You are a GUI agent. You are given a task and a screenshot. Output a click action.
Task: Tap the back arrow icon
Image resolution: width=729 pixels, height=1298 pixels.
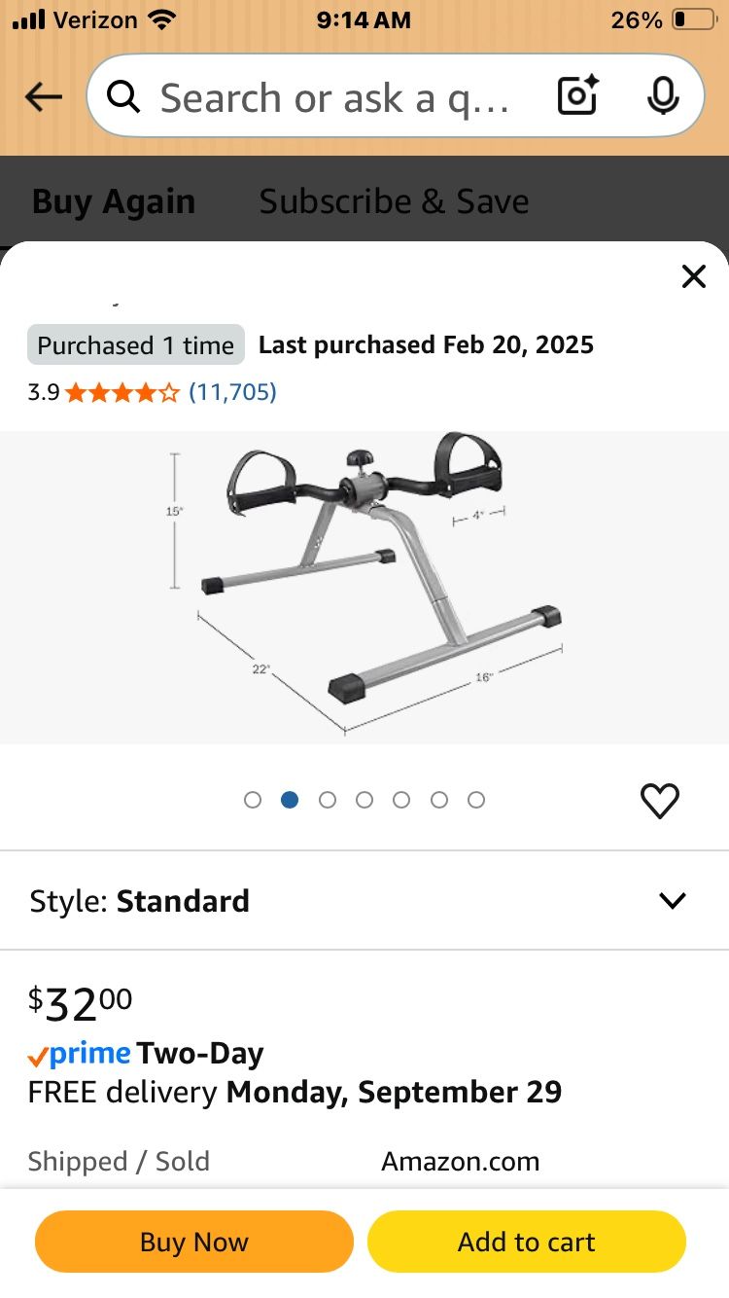pos(44,97)
